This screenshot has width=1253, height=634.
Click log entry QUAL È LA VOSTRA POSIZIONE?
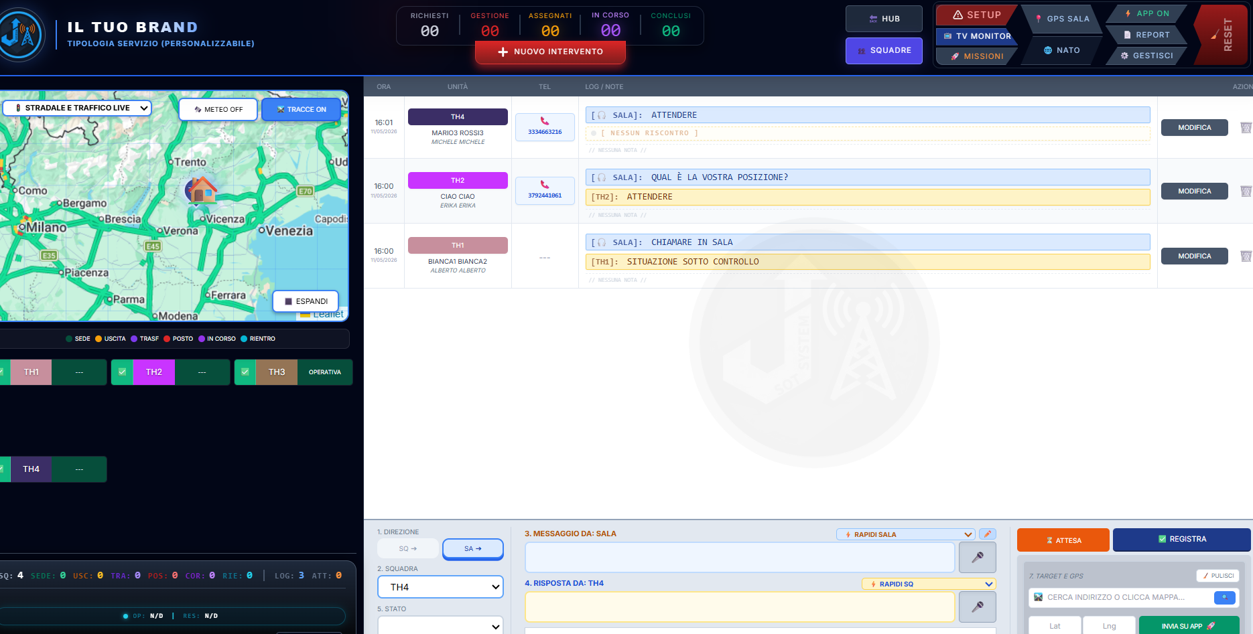coord(868,177)
